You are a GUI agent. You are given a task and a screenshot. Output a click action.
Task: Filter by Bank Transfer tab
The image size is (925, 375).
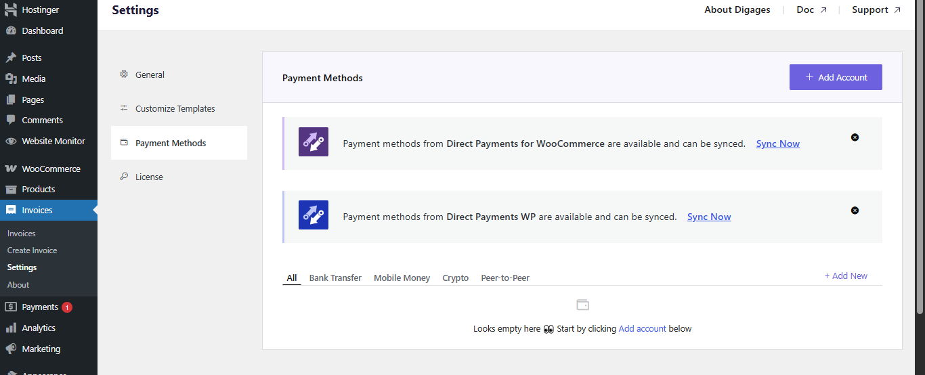click(335, 278)
